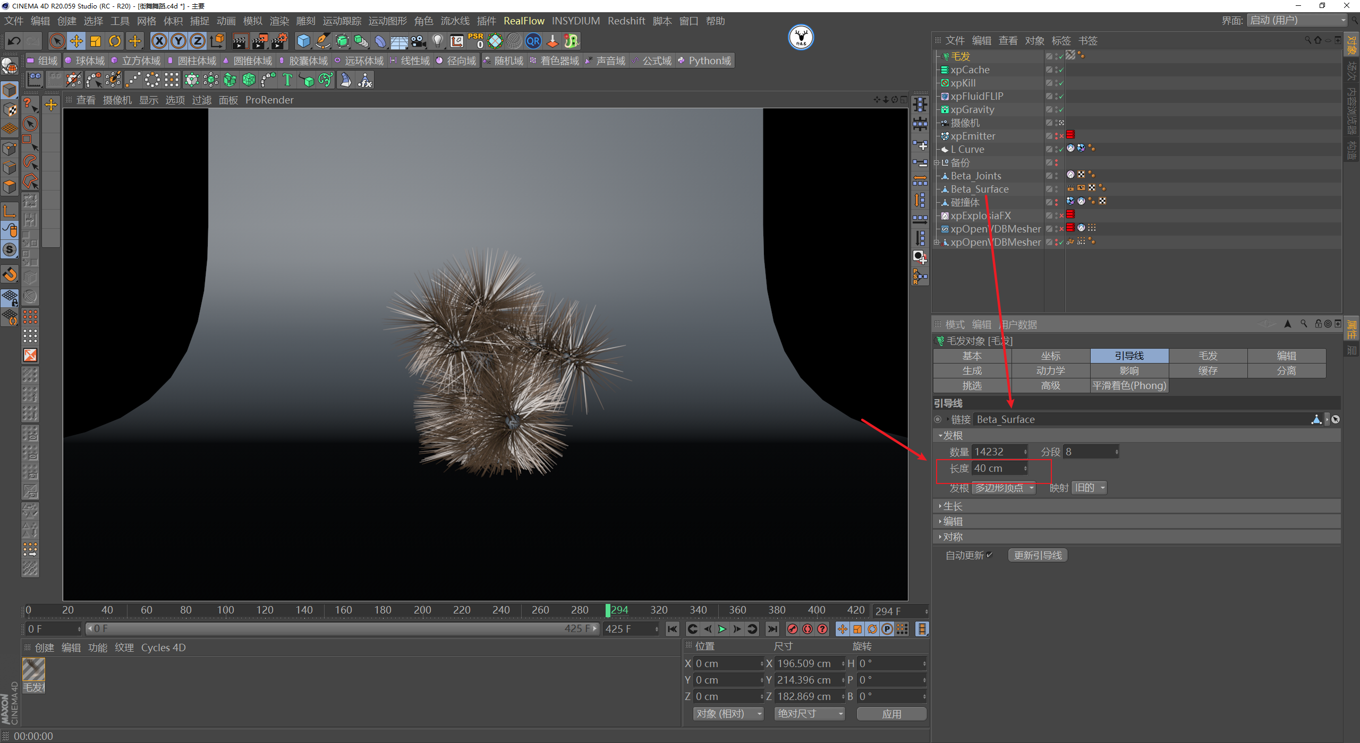Viewport: 1360px width, 743px height.
Task: Toggle xpEmitter enable red cross
Action: tap(1061, 136)
